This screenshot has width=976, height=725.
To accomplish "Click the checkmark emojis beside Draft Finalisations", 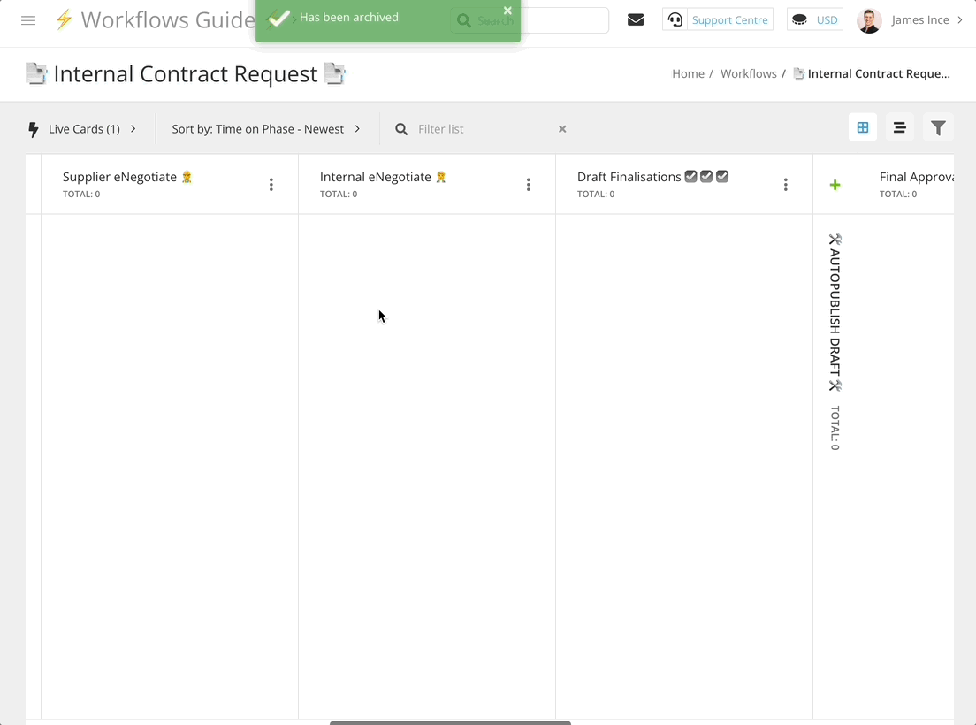I will [x=706, y=177].
